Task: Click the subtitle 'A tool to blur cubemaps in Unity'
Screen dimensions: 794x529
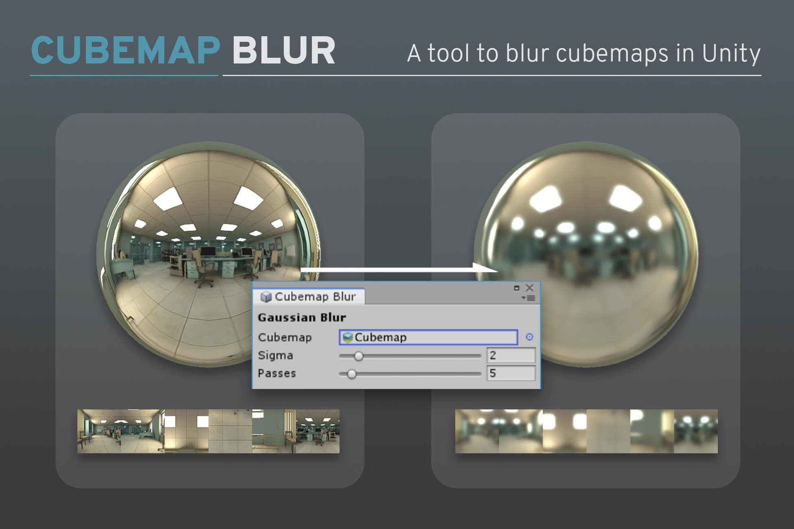Action: [x=584, y=53]
